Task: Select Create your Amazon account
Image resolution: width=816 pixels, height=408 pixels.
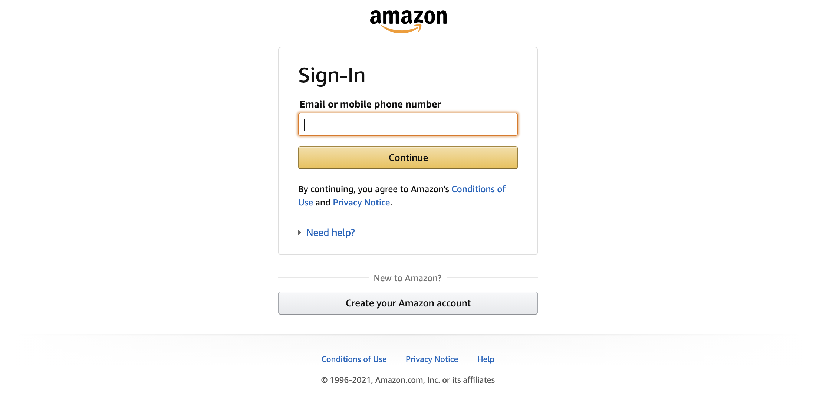Action: click(408, 303)
